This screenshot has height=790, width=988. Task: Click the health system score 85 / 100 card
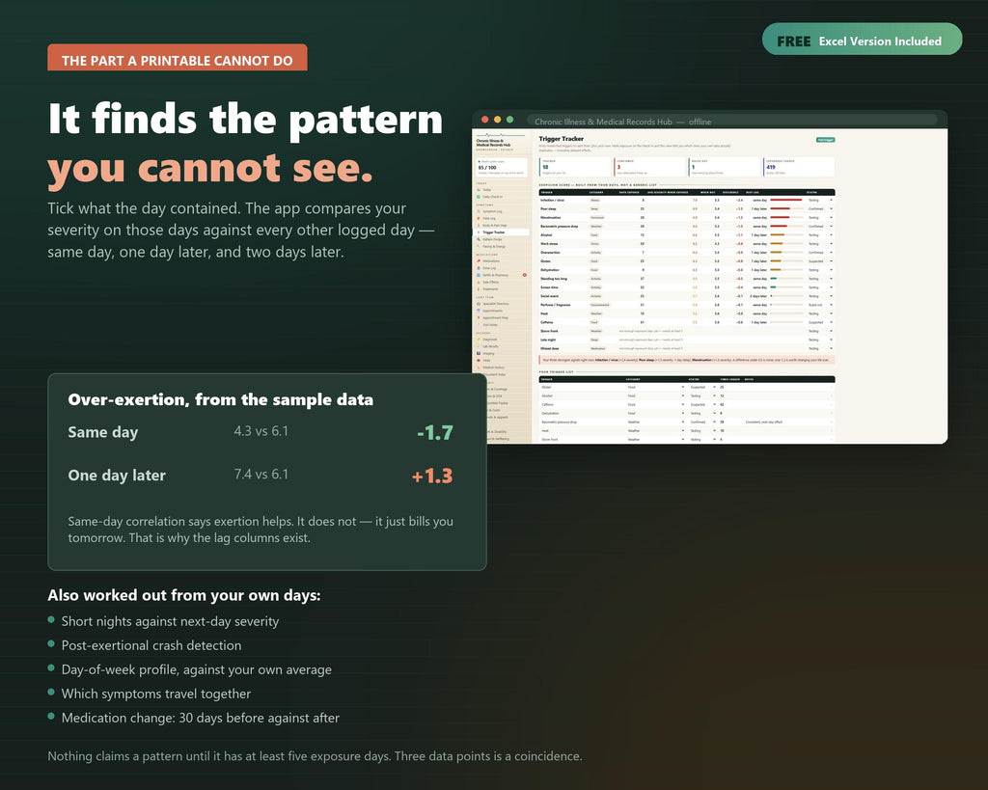point(502,168)
